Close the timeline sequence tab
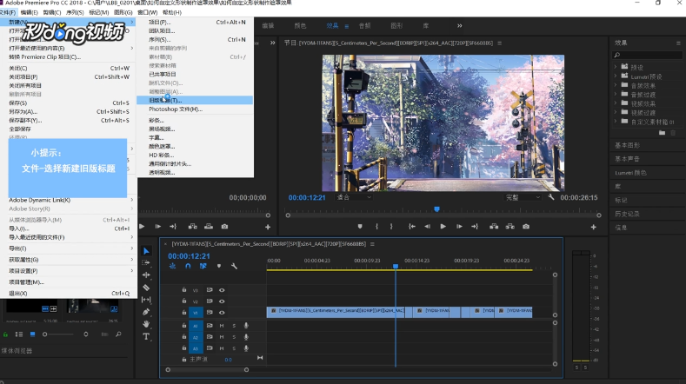Viewport: 686px width, 384px height. pos(165,244)
